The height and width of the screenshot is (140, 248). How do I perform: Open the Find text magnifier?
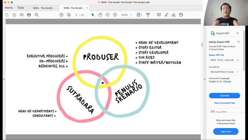[36, 15]
